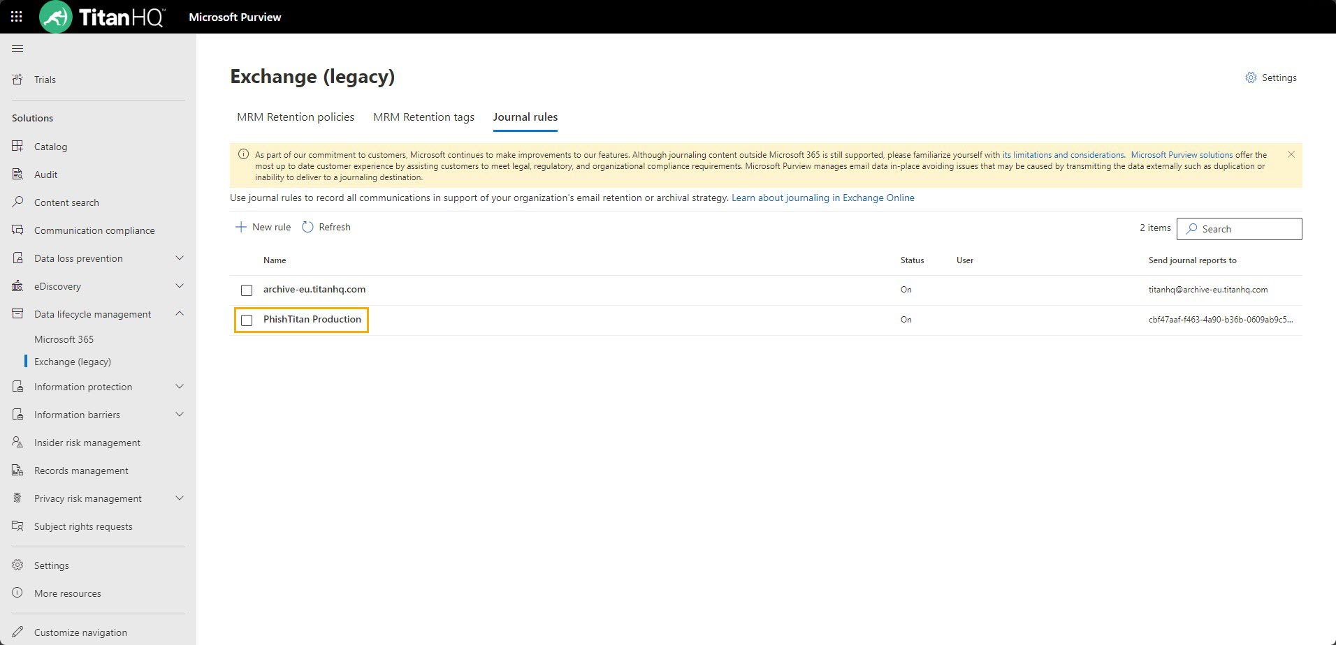Click the circular Refresh icon
Image resolution: width=1336 pixels, height=645 pixels.
307,227
